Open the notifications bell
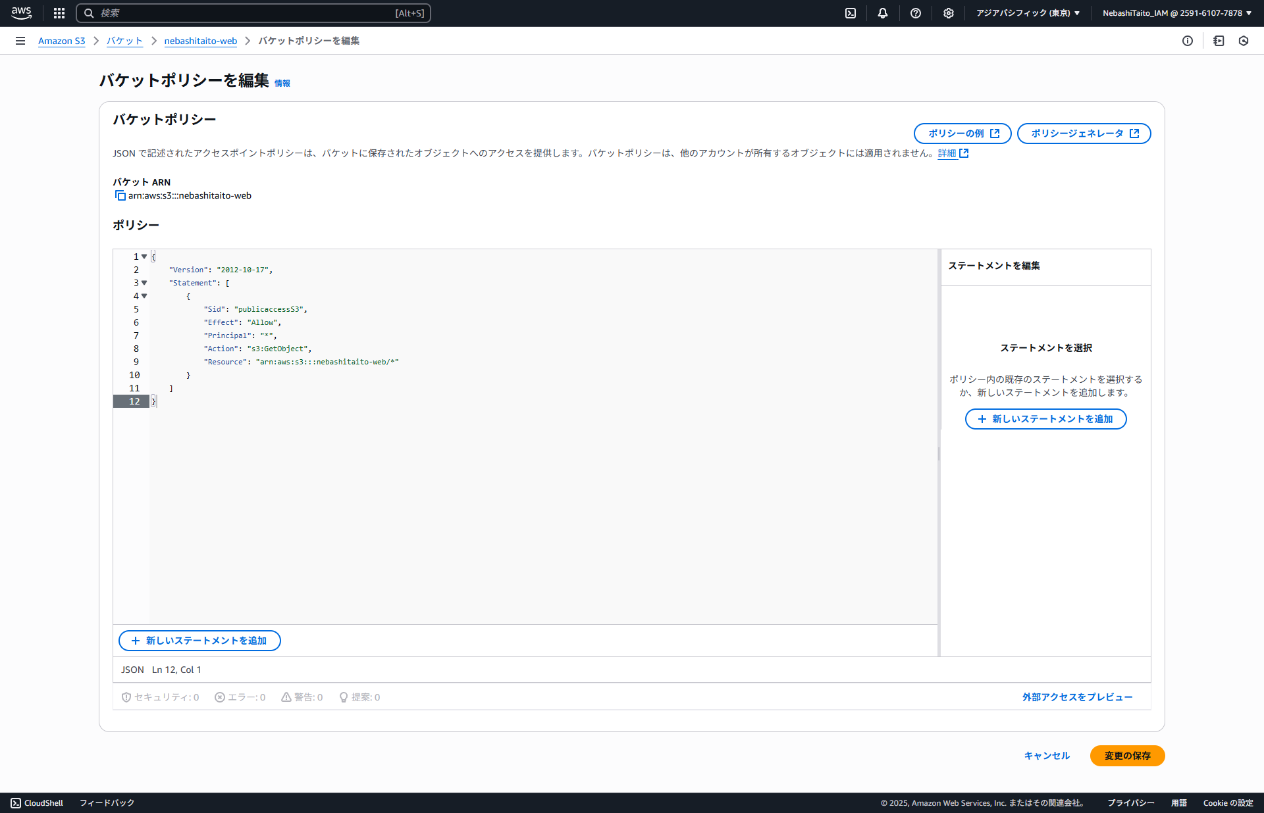The height and width of the screenshot is (813, 1264). tap(883, 13)
